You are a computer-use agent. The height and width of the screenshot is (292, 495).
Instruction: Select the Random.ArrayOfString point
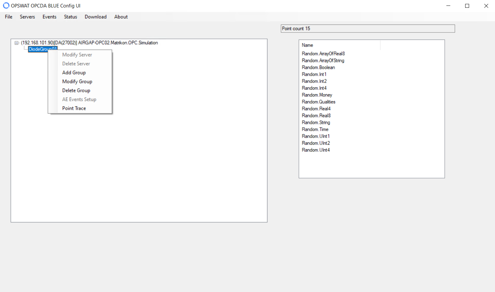tap(323, 61)
